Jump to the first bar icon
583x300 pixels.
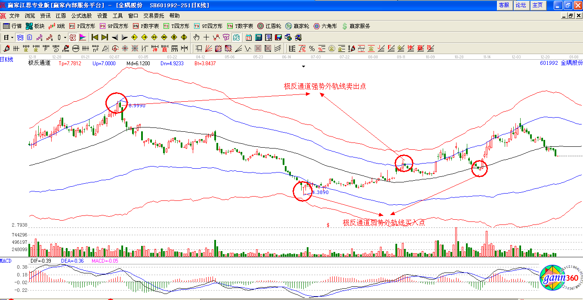[95, 37]
